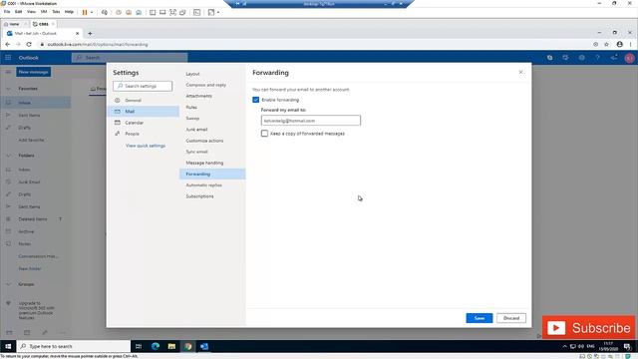The height and width of the screenshot is (359, 638).
Task: Enter VMware full screen mode icon
Action: [172, 12]
